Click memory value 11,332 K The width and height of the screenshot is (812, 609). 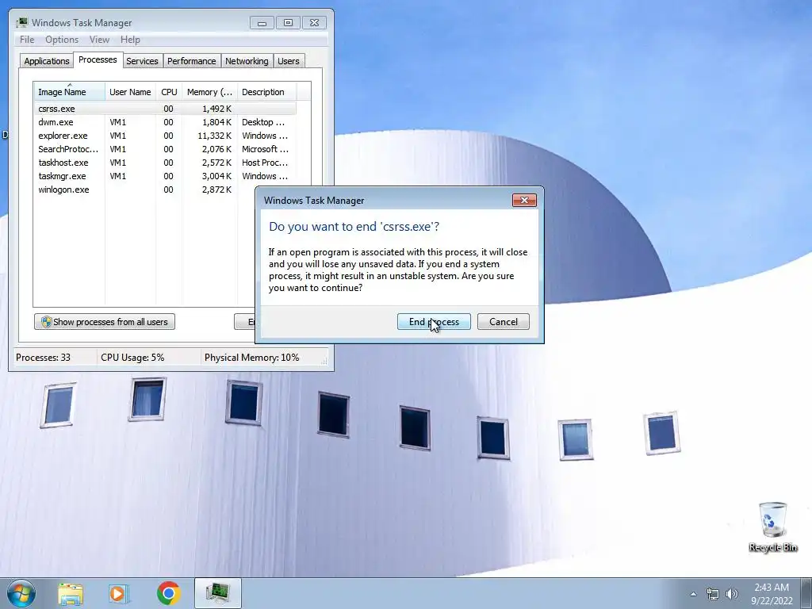[x=214, y=136]
